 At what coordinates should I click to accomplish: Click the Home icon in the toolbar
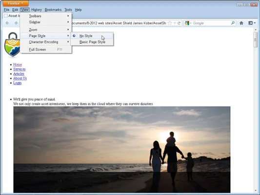[241, 23]
